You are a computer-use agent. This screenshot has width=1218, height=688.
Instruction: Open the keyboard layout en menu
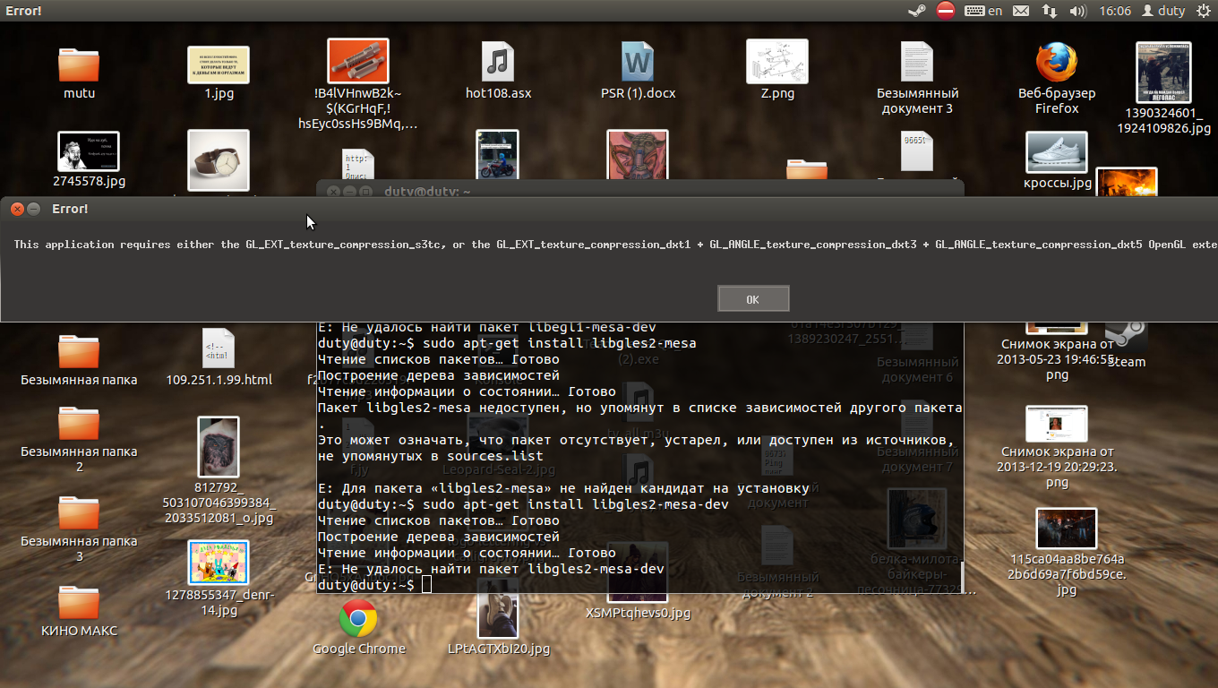click(x=983, y=11)
